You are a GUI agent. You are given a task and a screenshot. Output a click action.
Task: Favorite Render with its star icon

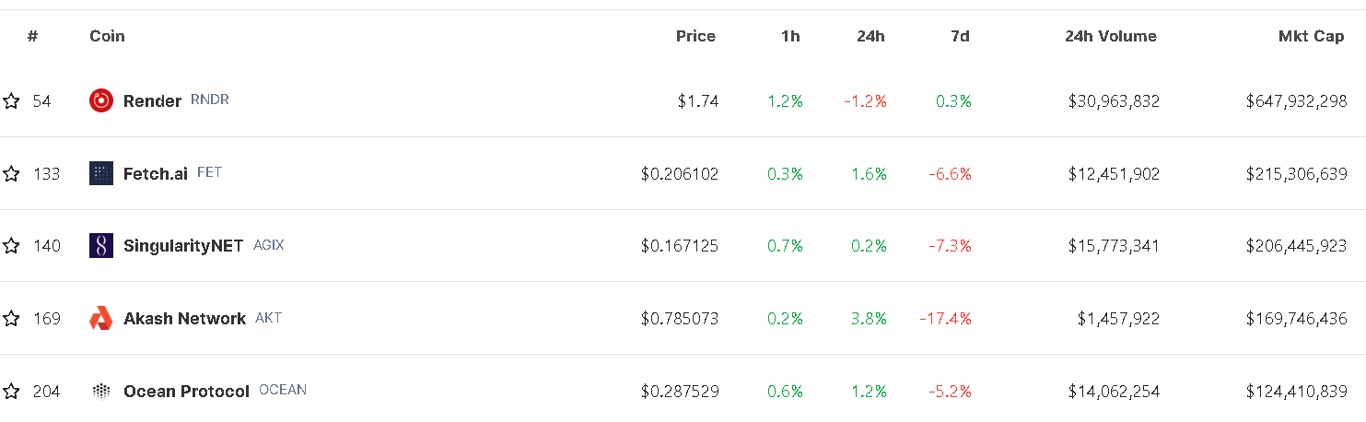11,100
